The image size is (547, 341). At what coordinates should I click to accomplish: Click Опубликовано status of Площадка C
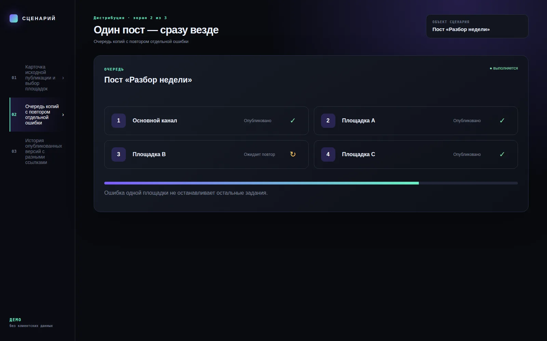pyautogui.click(x=467, y=154)
